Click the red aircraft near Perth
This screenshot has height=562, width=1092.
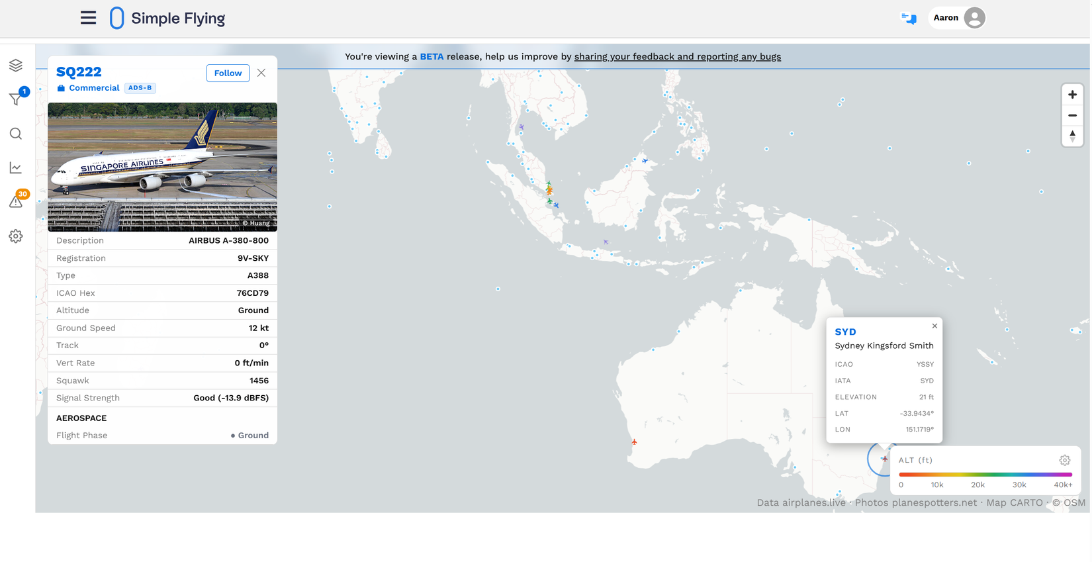pyautogui.click(x=634, y=442)
